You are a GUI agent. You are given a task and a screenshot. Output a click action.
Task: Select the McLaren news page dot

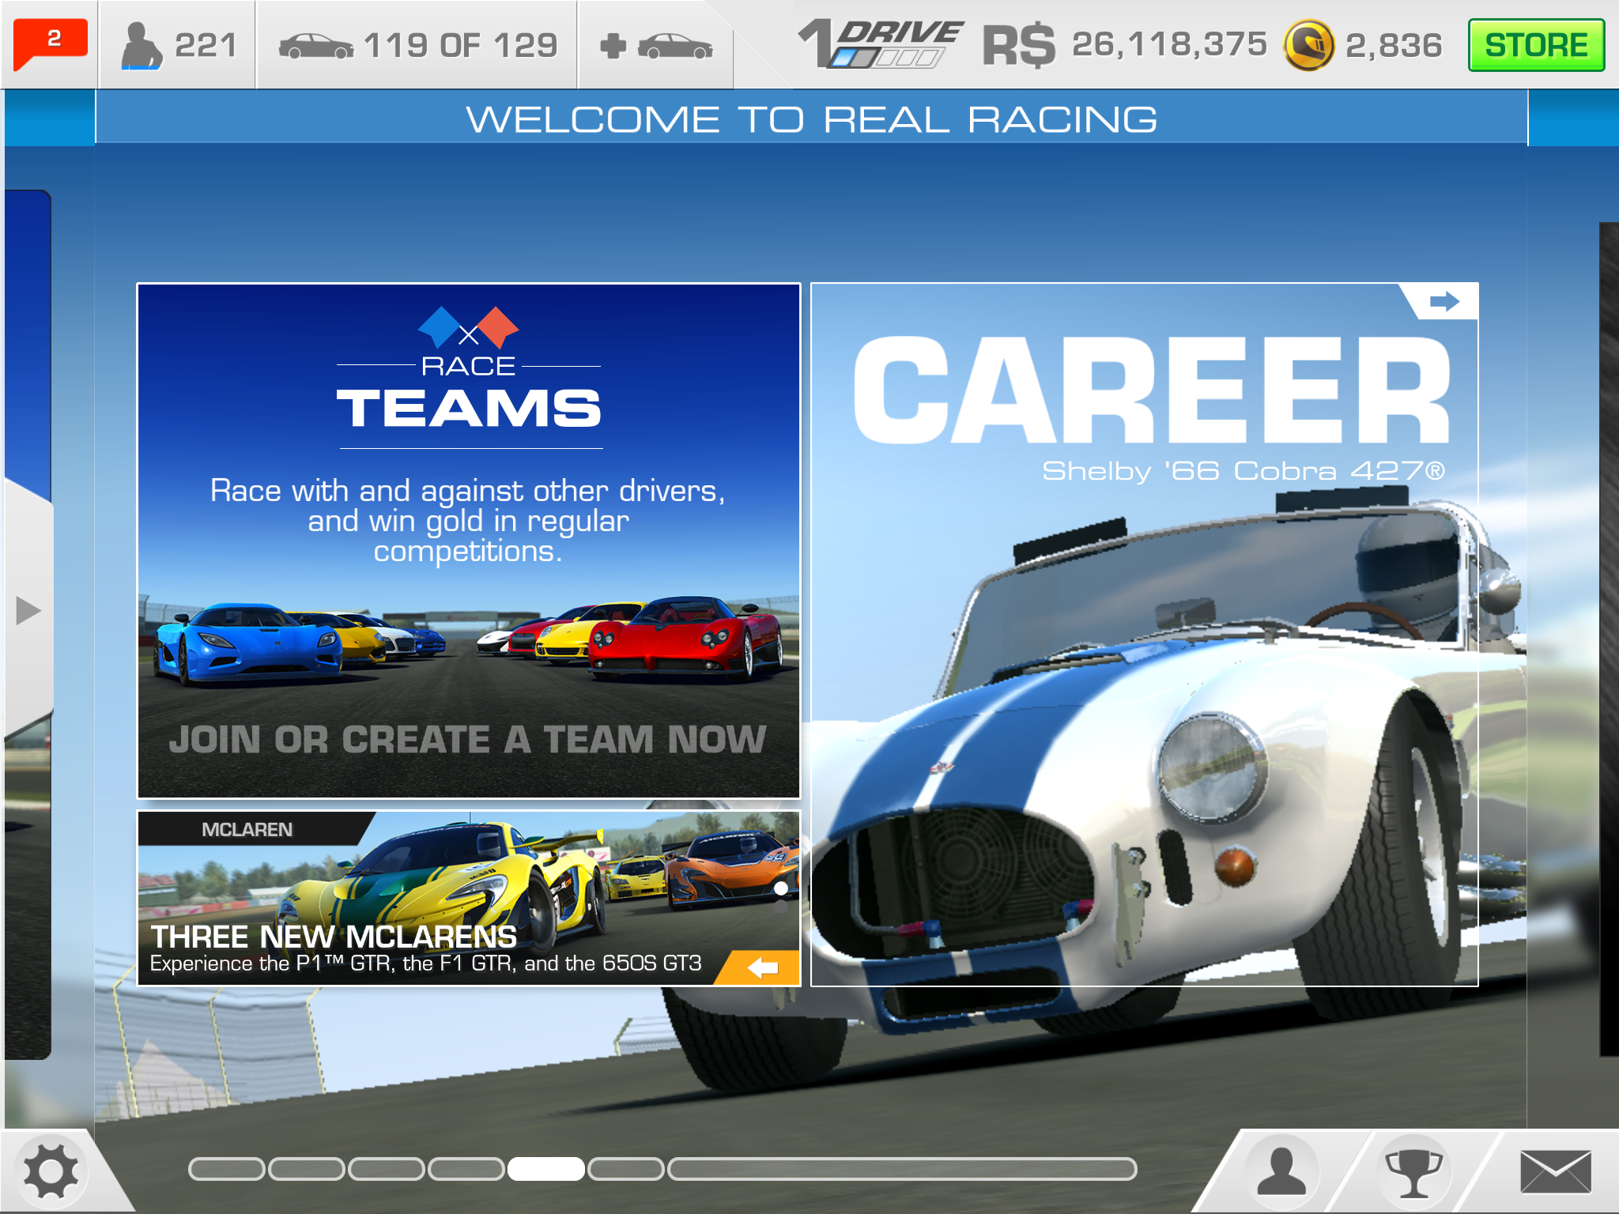[781, 888]
